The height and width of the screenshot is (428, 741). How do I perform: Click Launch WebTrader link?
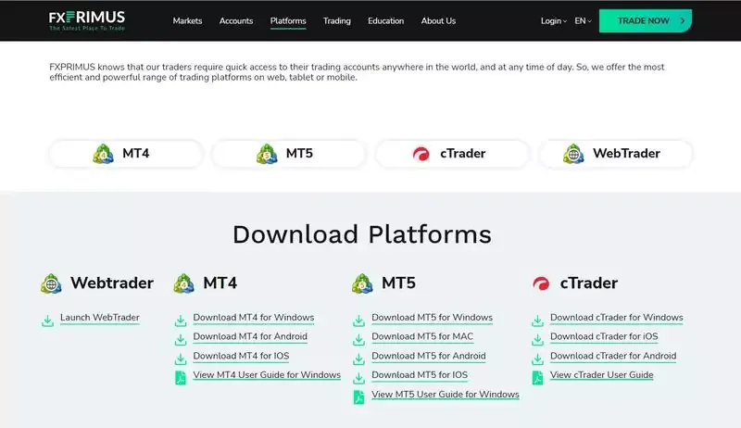100,318
